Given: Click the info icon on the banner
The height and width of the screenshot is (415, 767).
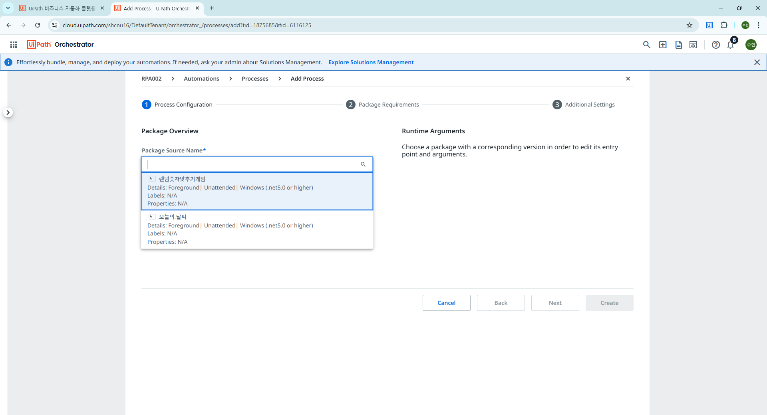Looking at the screenshot, I should [x=8, y=62].
